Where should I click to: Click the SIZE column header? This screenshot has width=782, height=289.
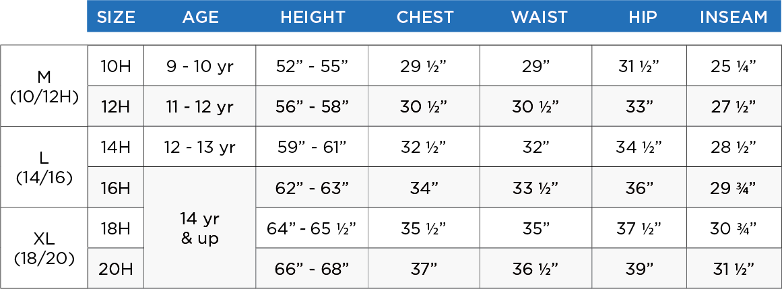coord(115,17)
